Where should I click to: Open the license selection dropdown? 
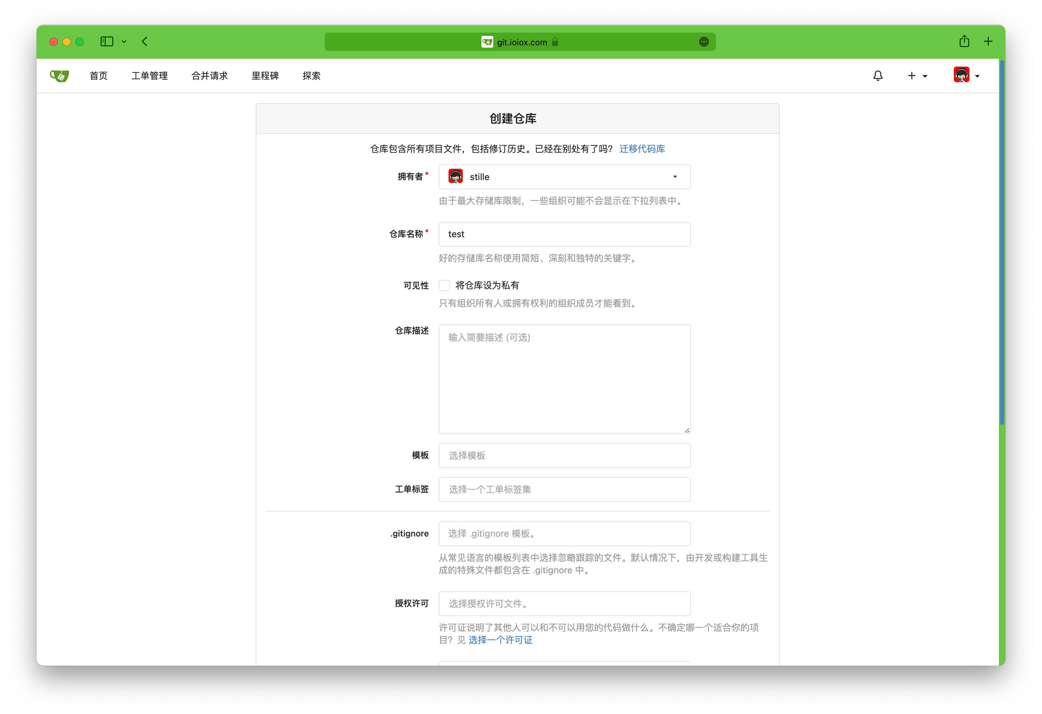point(564,603)
